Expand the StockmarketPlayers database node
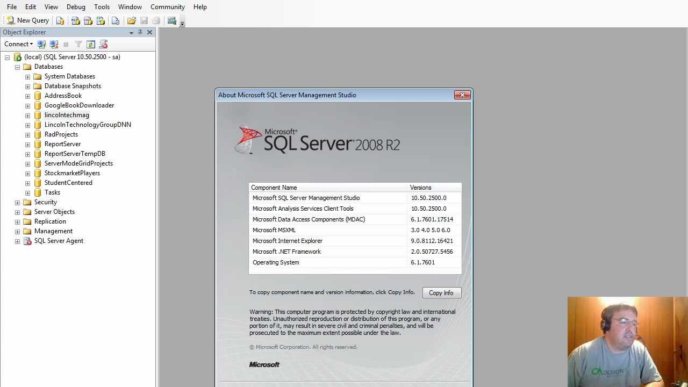 28,174
